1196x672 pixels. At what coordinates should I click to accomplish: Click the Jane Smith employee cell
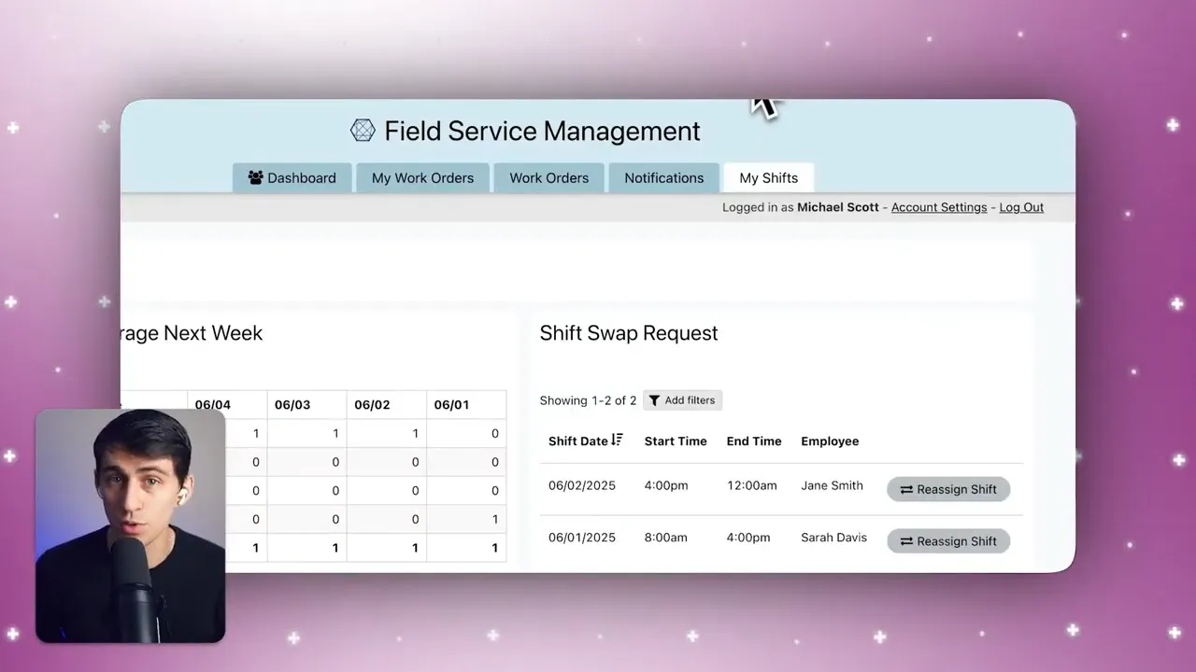(832, 485)
